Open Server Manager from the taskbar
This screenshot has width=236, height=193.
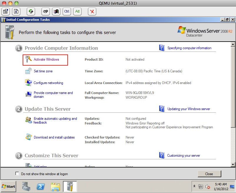[26, 186]
